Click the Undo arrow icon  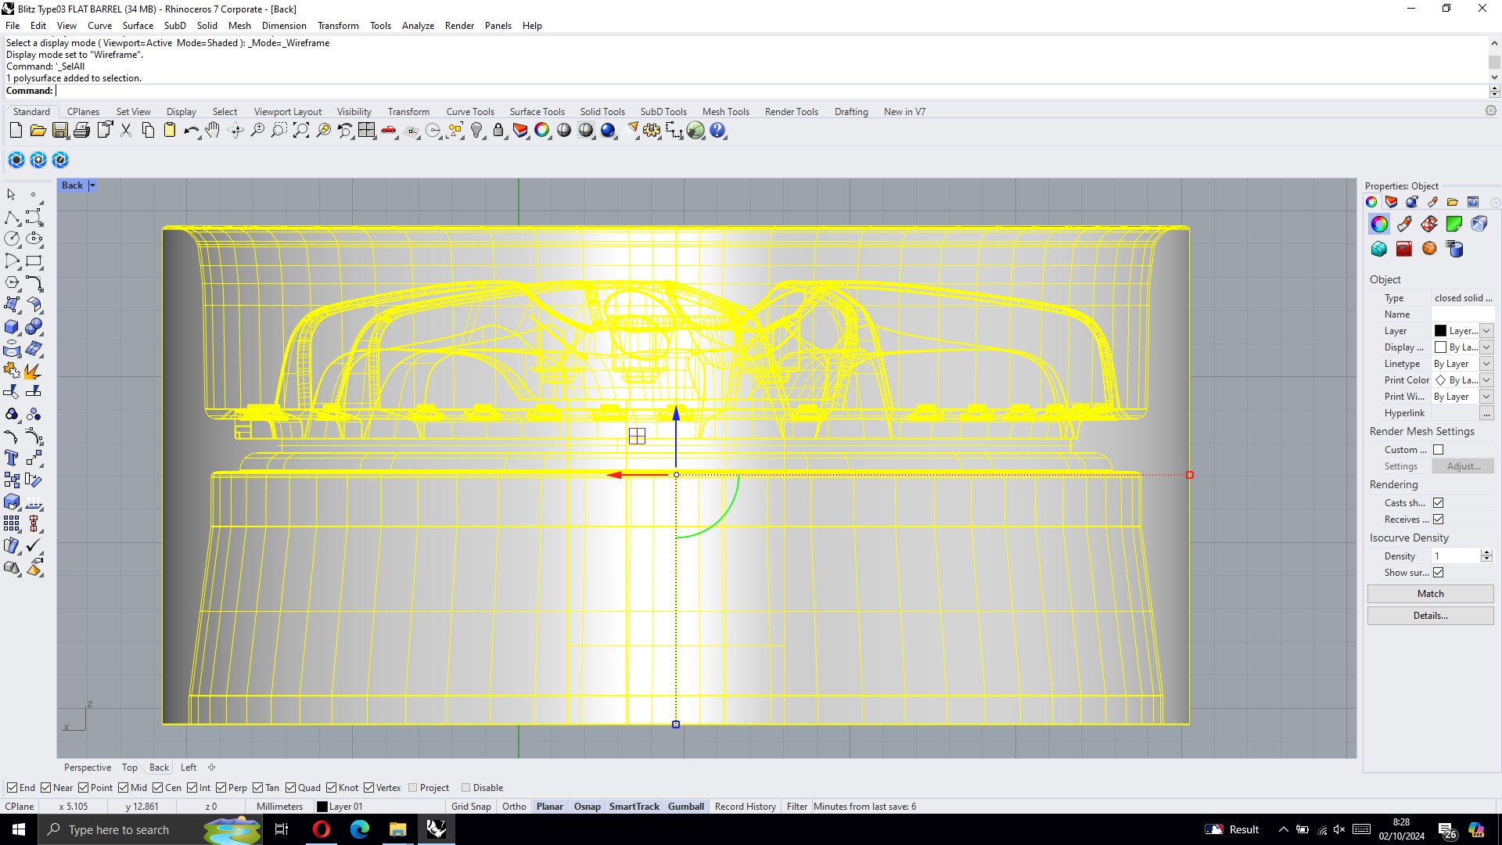[190, 131]
